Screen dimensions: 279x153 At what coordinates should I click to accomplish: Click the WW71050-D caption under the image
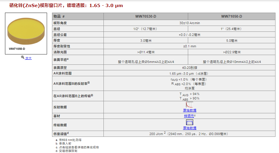click(x=17, y=49)
